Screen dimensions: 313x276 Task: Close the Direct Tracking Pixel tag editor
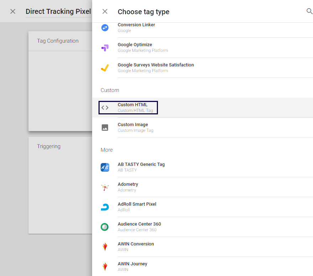coord(13,11)
